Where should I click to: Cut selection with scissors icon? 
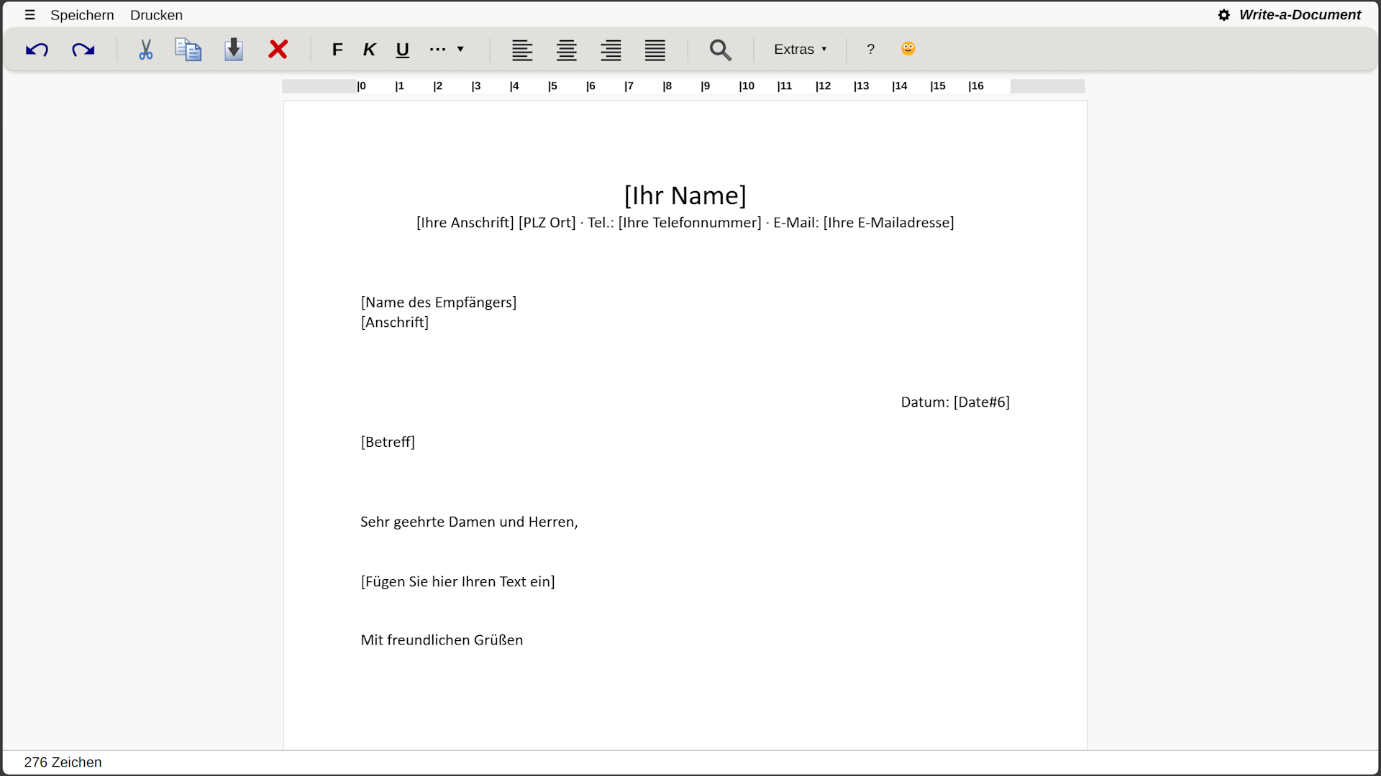coord(145,50)
